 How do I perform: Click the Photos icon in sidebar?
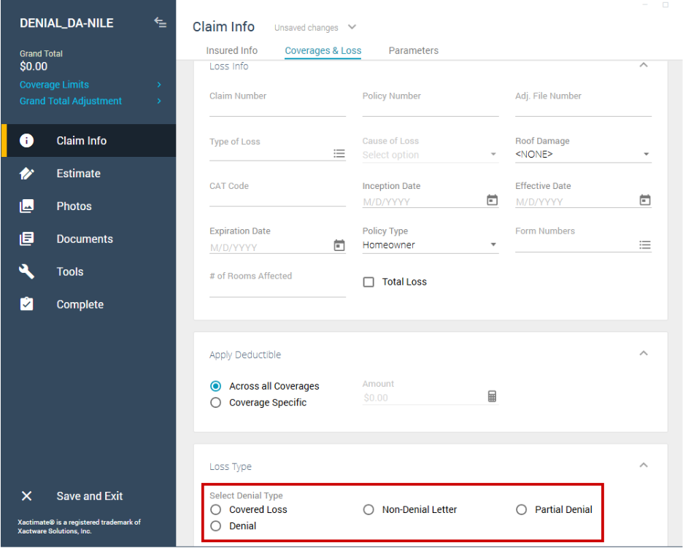(x=27, y=207)
